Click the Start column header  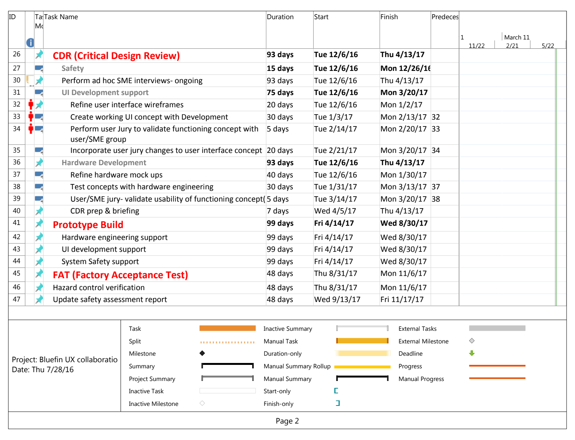click(321, 17)
